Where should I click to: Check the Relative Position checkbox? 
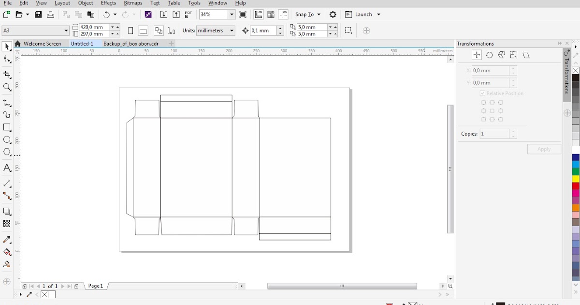click(482, 93)
